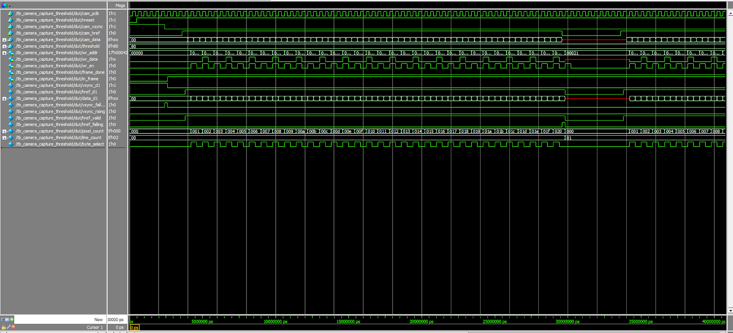Expand the wr_addr bus signal
Screen dimensions: 733x333
5,53
